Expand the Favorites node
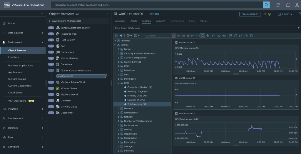Viewport: 301px width, 154px height. coord(115,41)
